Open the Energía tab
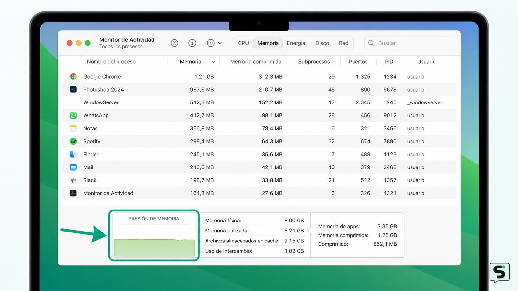 [296, 43]
